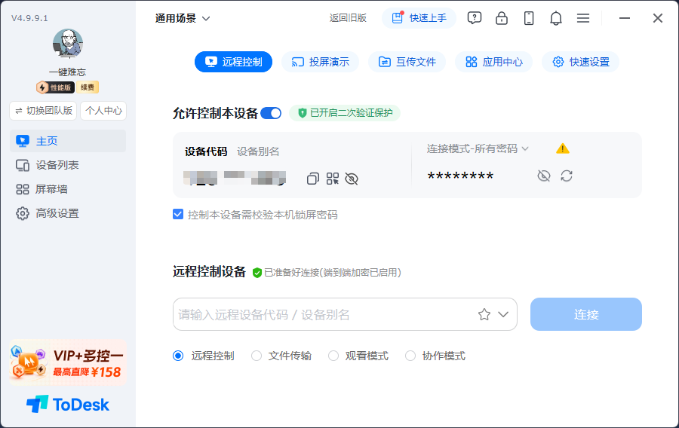Toggle device code visibility eye icon
The width and height of the screenshot is (679, 428).
[x=352, y=179]
